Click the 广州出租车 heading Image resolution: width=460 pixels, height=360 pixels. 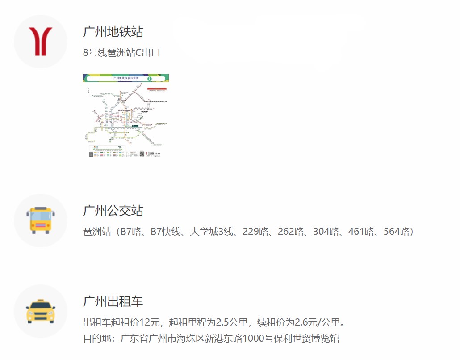tap(113, 301)
